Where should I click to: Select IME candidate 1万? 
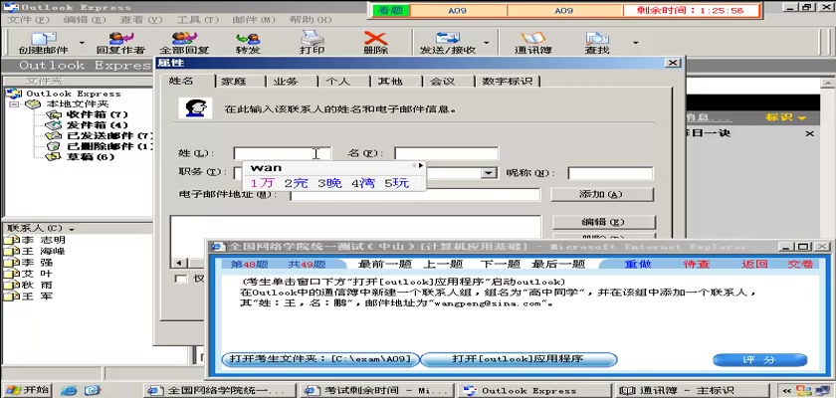coord(262,183)
